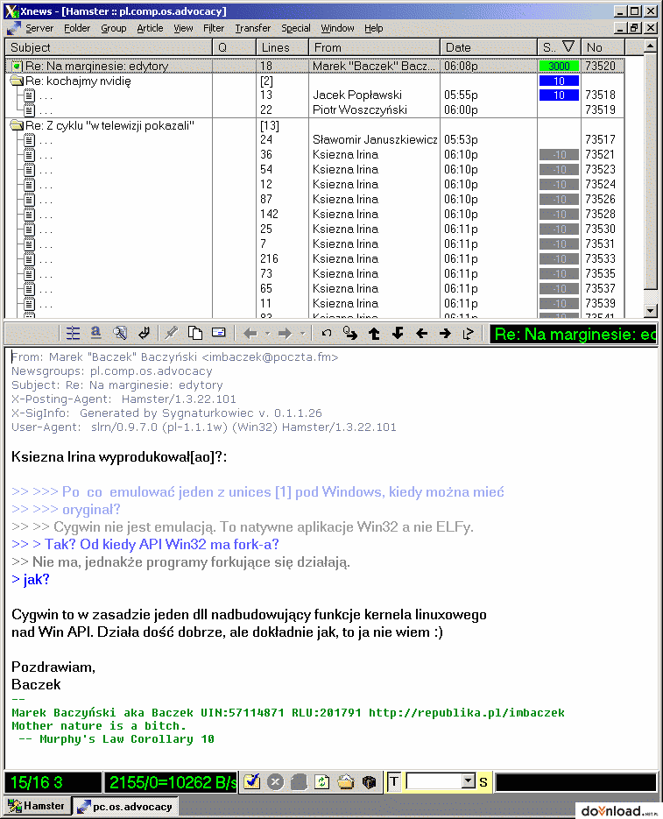
Task: Click the envelope card icon in article toolbar
Action: coord(219,333)
